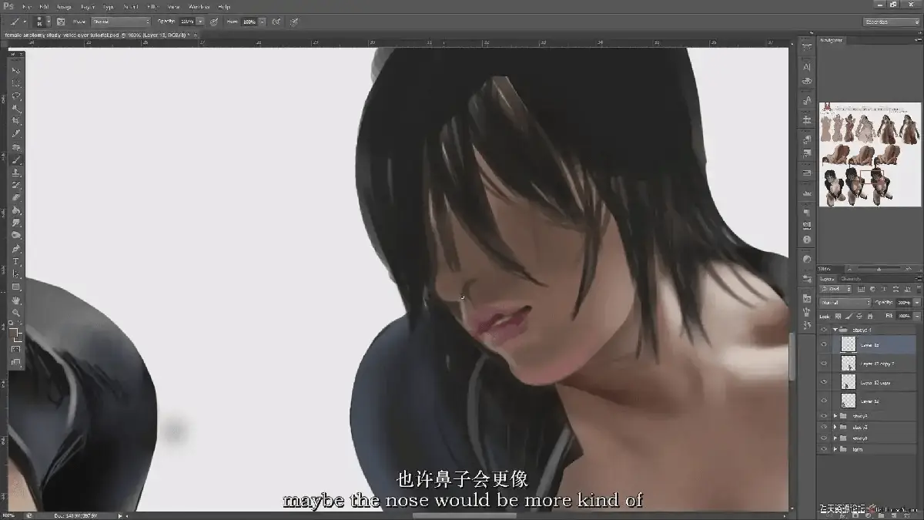
Task: Open the Window menu
Action: (x=199, y=6)
